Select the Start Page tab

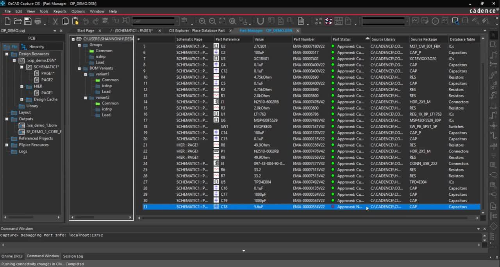coord(86,30)
